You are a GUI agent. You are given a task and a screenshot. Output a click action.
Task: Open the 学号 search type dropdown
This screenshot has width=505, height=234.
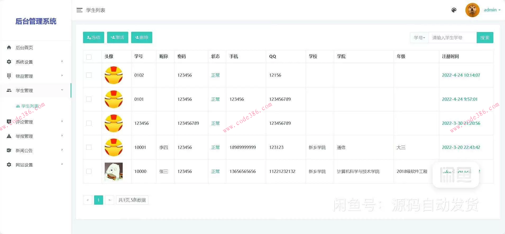(x=419, y=38)
